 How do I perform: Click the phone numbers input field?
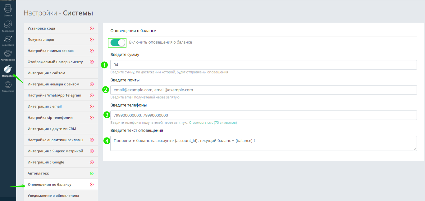coord(263,115)
